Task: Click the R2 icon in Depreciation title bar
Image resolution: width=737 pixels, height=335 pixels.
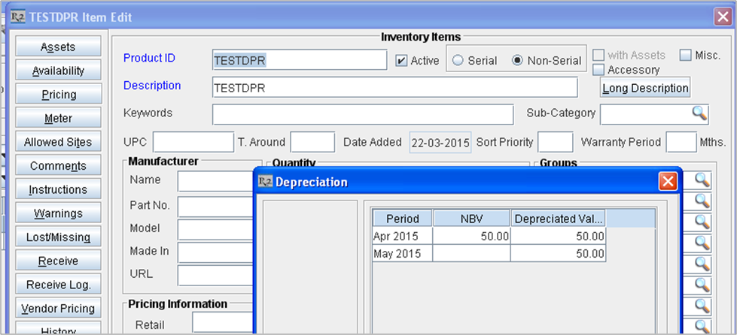Action: point(266,182)
